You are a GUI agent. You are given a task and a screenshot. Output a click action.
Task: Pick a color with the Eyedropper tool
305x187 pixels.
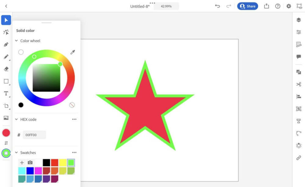point(72,52)
